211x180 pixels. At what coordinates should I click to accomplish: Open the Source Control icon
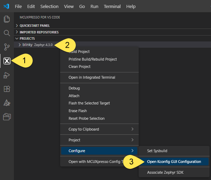tap(7, 47)
